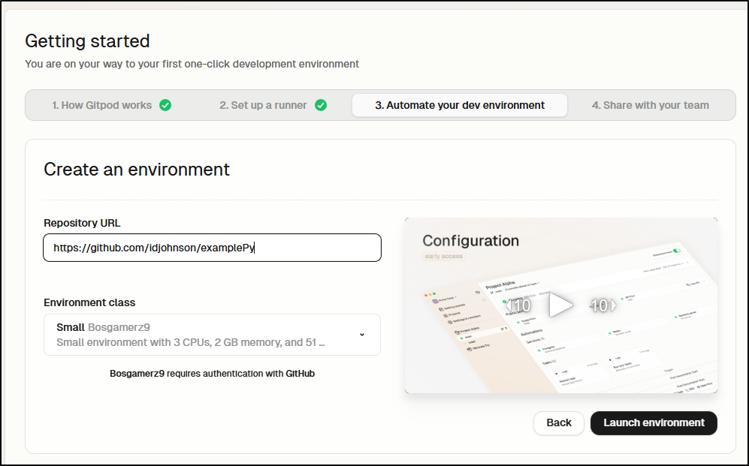Screen dimensions: 749x466
Task: Click green checkmark beside Set up a runner
Action: coord(321,105)
